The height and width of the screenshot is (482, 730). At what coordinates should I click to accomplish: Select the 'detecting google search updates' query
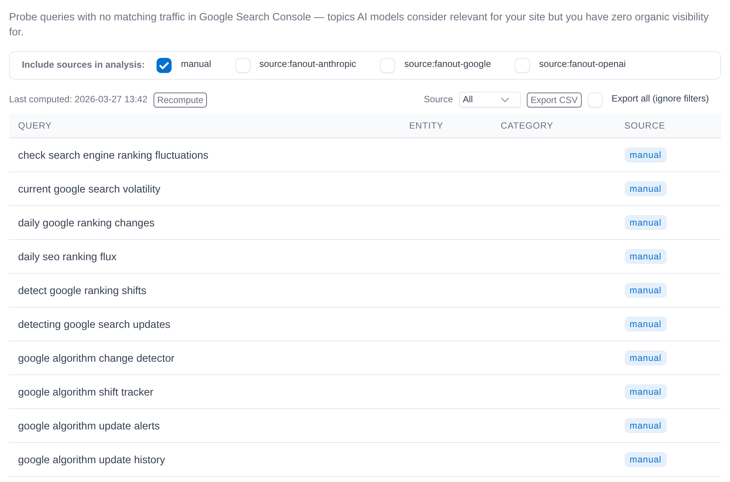click(94, 324)
